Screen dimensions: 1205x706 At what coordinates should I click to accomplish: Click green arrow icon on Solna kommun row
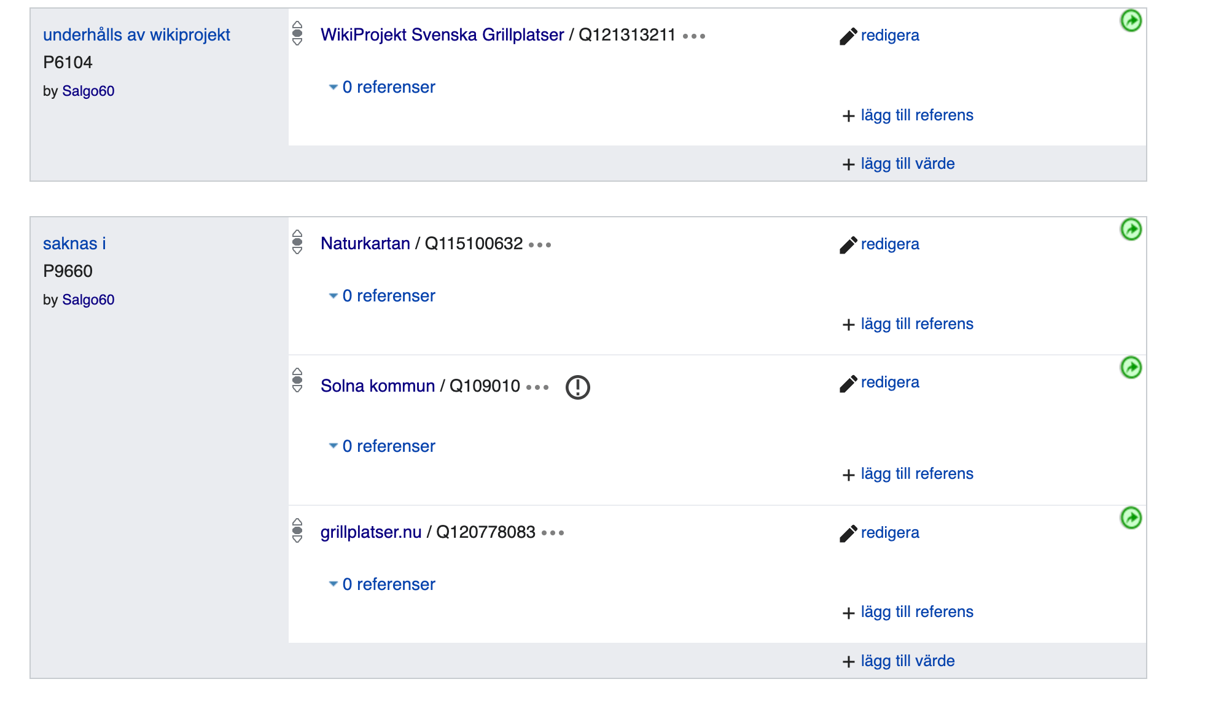pos(1131,368)
